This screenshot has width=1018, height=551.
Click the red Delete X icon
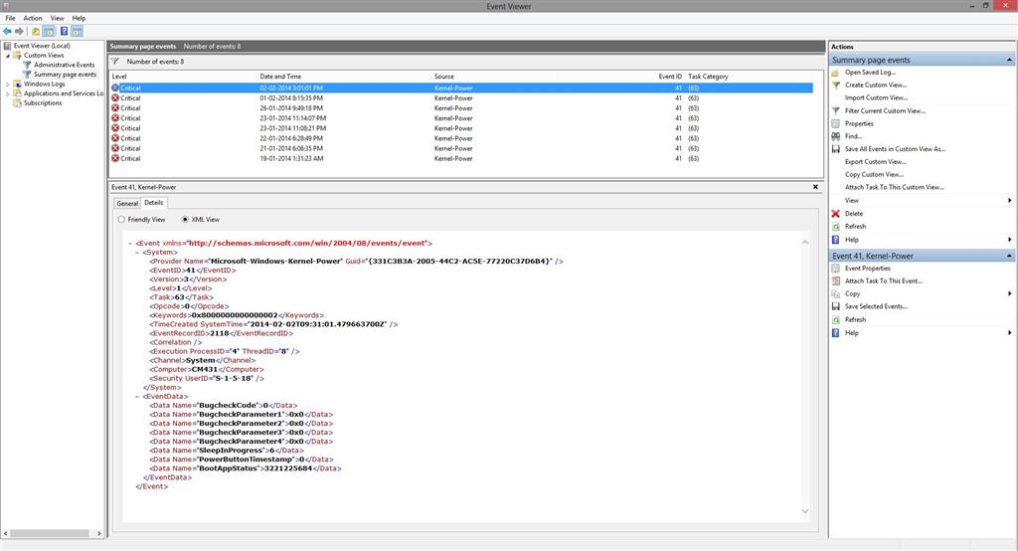tap(835, 214)
